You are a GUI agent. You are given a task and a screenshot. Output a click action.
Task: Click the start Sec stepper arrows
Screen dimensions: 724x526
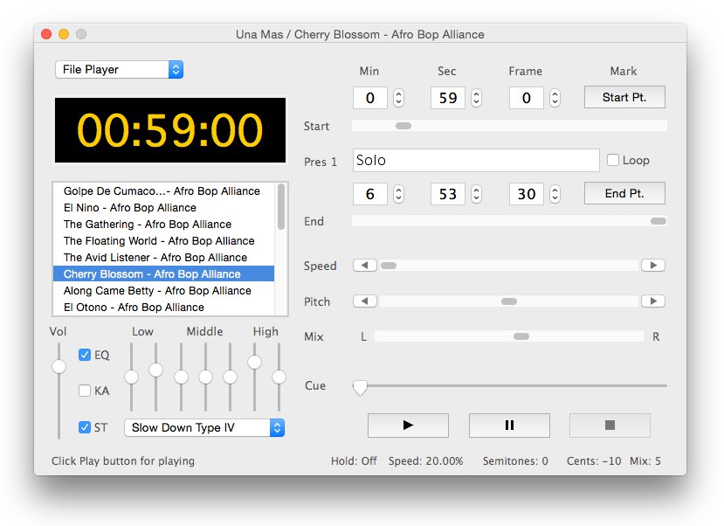(477, 98)
